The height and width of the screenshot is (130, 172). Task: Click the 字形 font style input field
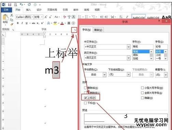(x=143, y=47)
